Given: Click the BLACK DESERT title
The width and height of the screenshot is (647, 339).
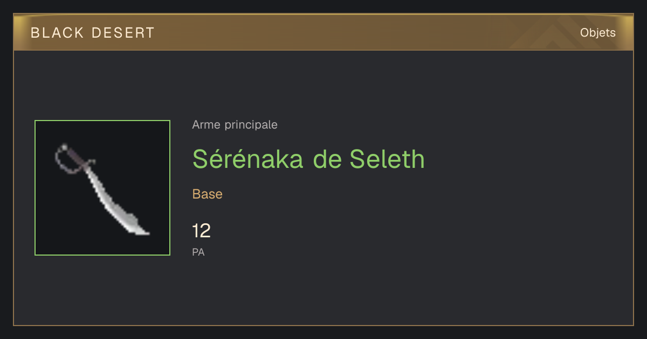Looking at the screenshot, I should tap(93, 33).
